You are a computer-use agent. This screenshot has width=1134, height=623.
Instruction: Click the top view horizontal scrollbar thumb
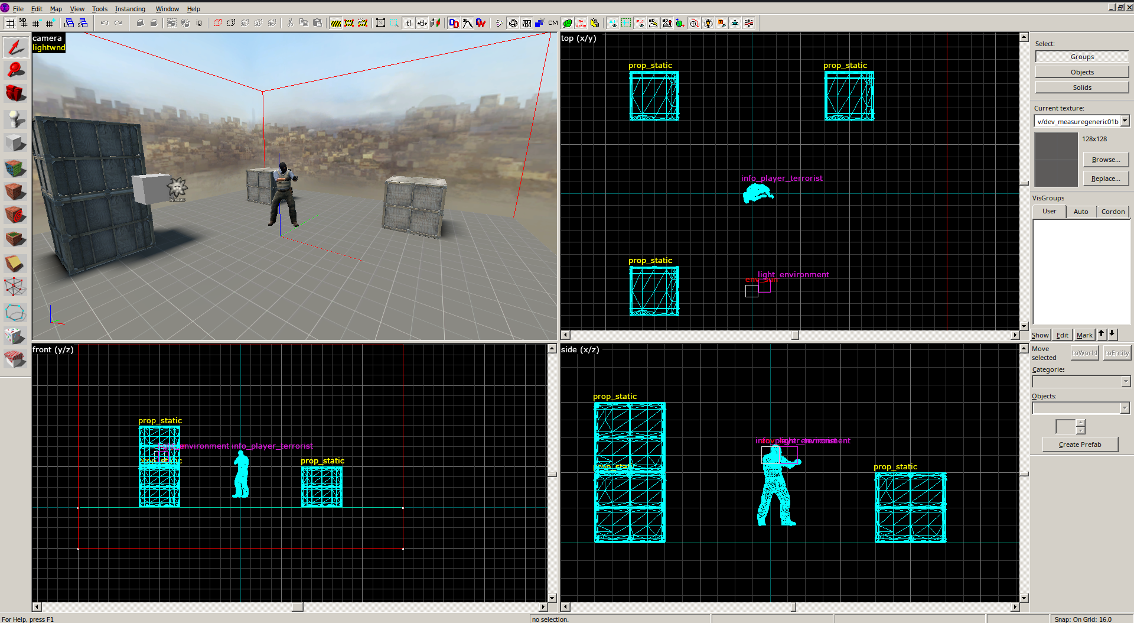tap(795, 335)
